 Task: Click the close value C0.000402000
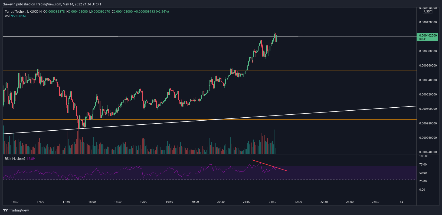tap(122, 12)
